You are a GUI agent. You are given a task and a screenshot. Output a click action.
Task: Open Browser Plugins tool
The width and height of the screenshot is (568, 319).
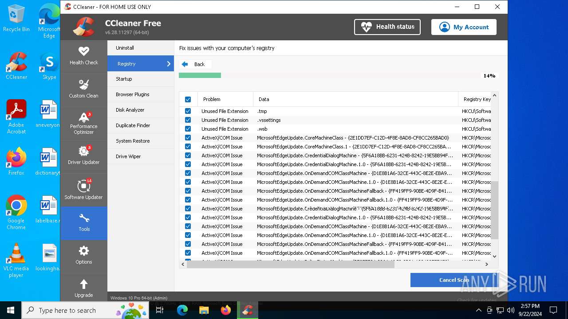click(x=141, y=94)
